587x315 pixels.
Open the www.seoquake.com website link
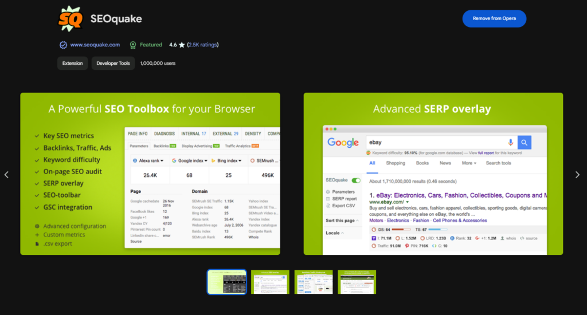pyautogui.click(x=95, y=45)
